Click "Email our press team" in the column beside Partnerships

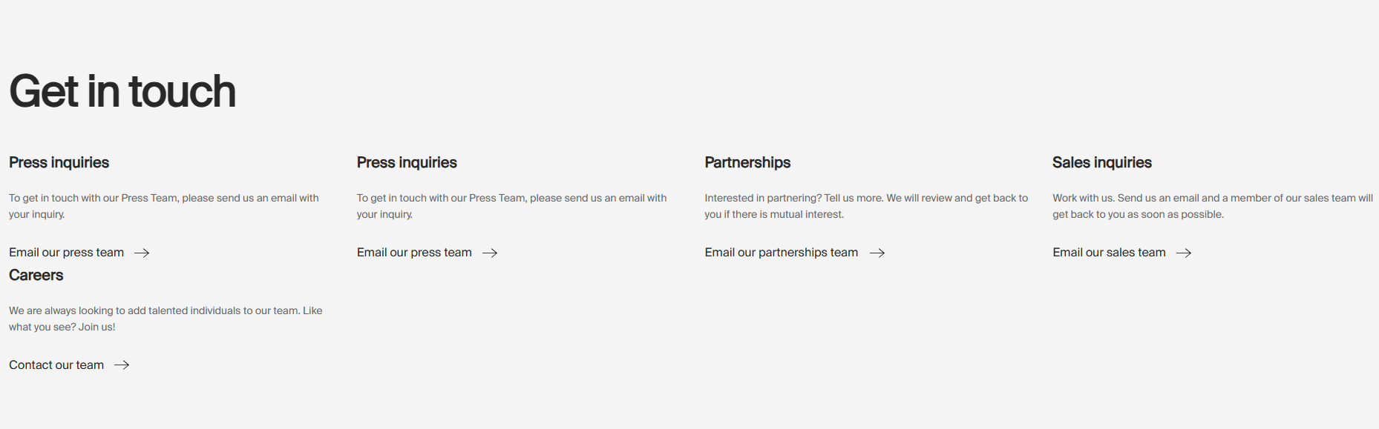[x=414, y=253]
